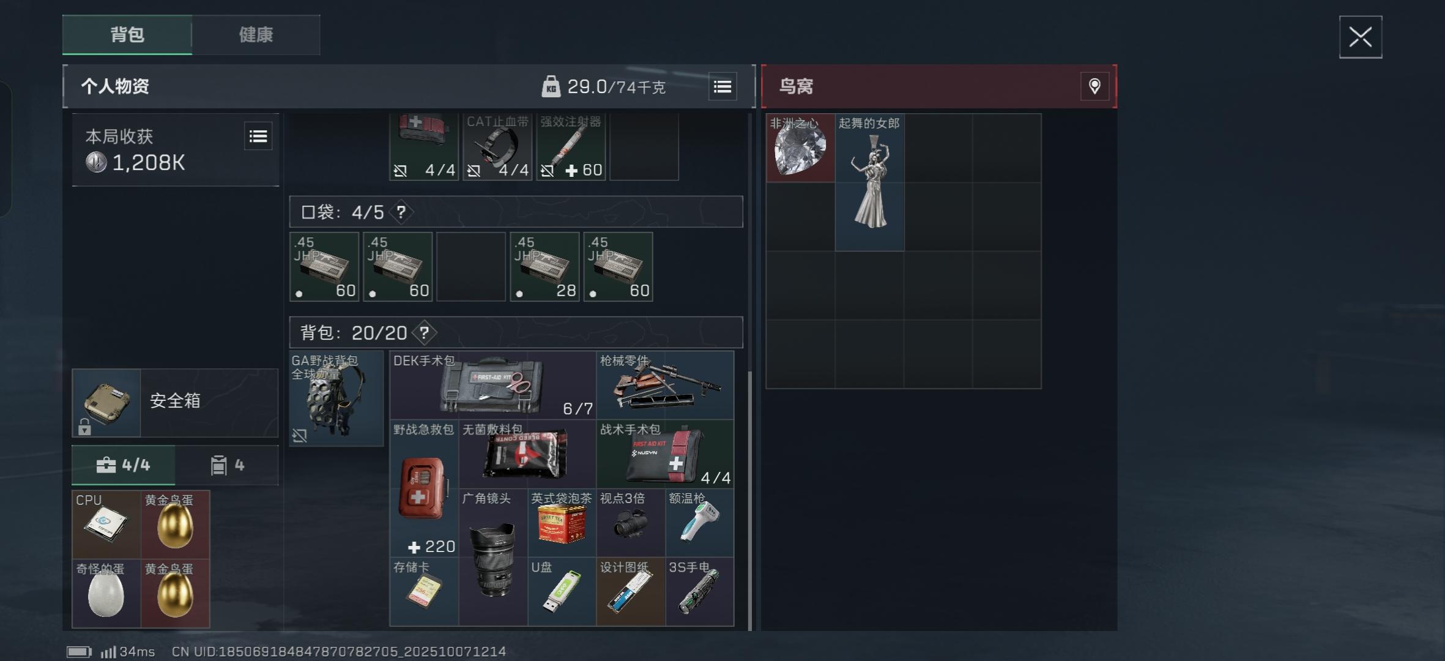
Task: Show help for 背包 backpack capacity
Action: pyautogui.click(x=424, y=333)
